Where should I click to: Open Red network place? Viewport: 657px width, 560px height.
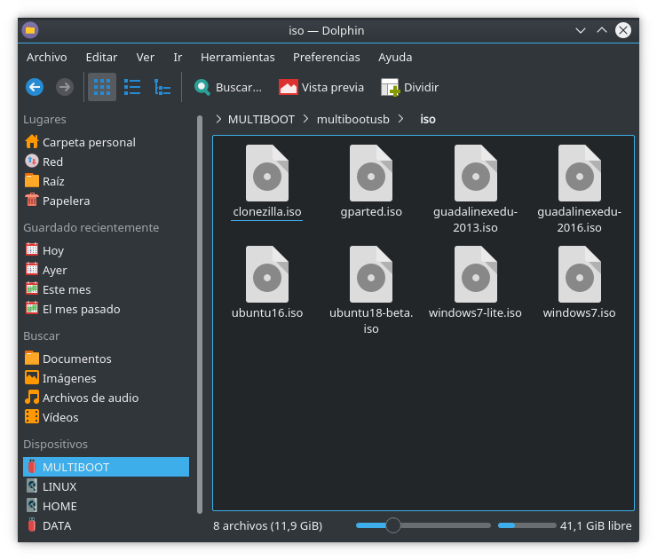(x=106, y=162)
